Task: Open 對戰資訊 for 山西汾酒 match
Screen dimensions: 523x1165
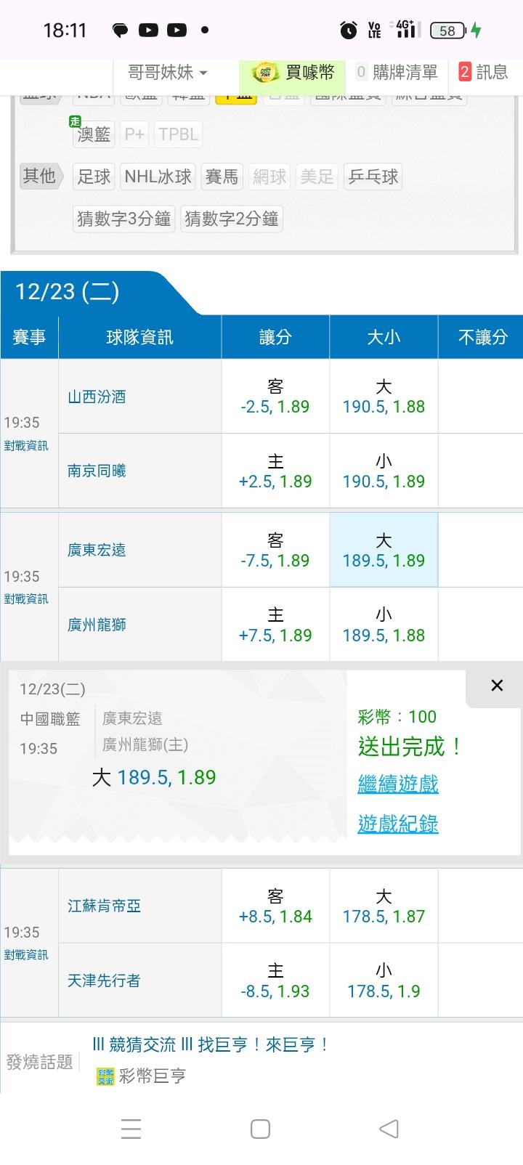Action: (26, 446)
